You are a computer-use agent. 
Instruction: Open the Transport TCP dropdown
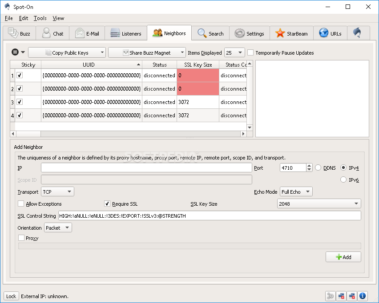57,191
